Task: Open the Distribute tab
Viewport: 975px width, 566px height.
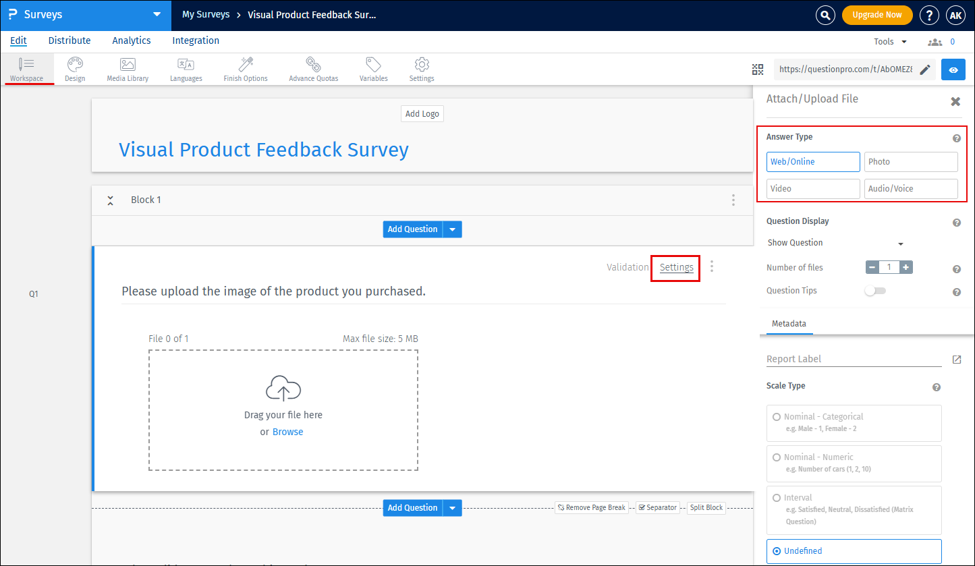Action: click(x=69, y=40)
